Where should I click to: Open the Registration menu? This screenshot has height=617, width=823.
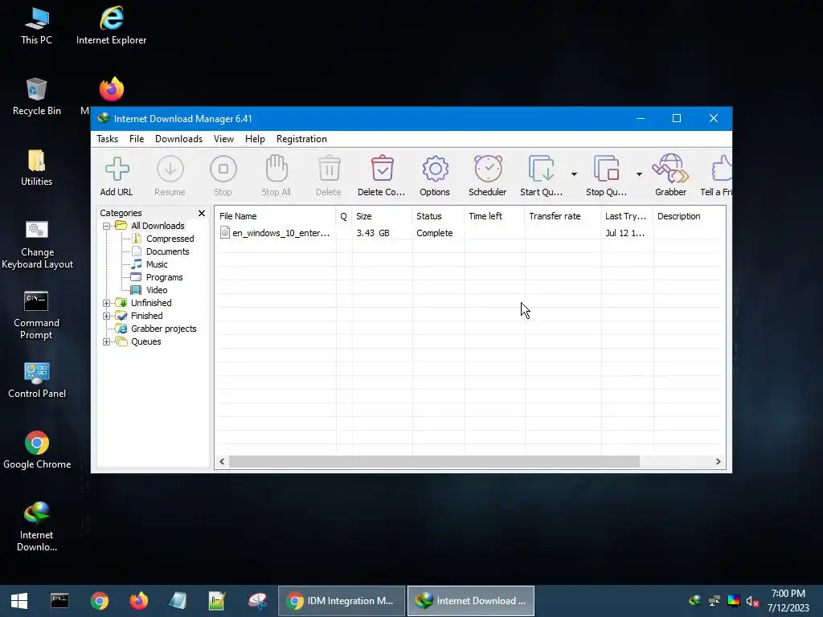click(301, 139)
